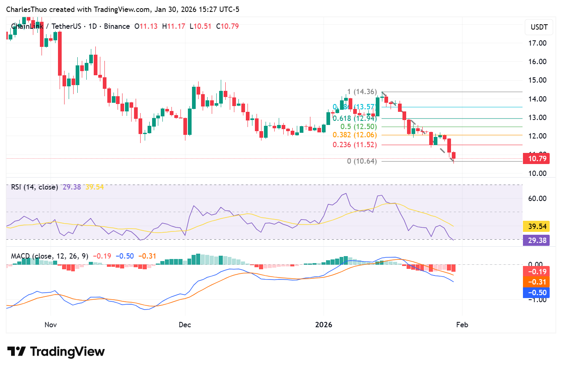Select the ChainLink / TetherUS symbol name
Screen dimensions: 562x370
(47, 26)
